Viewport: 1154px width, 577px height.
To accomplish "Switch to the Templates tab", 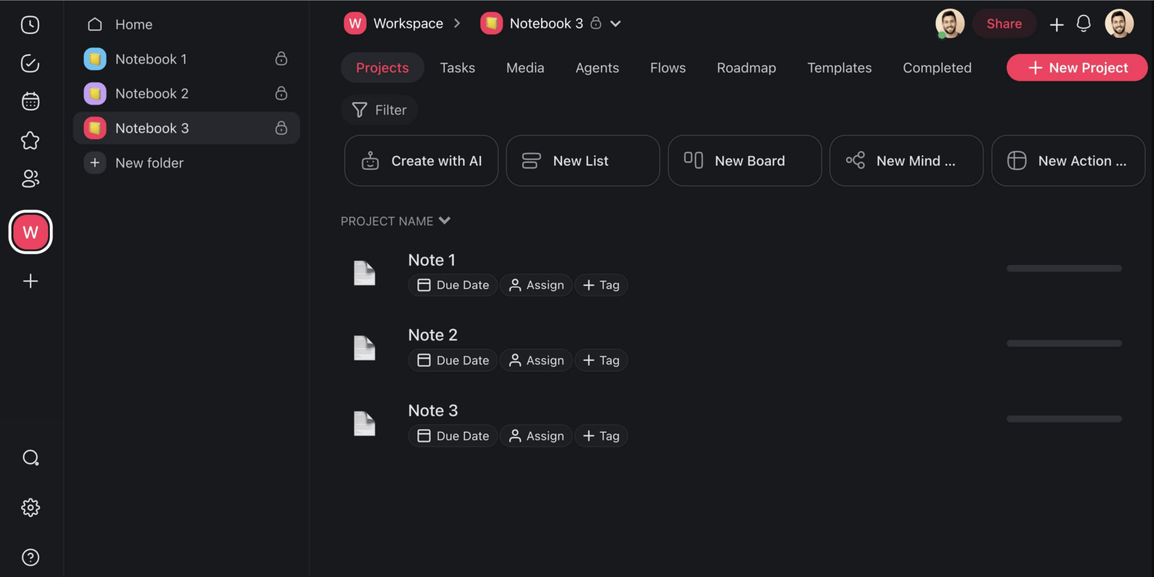I will [x=839, y=68].
